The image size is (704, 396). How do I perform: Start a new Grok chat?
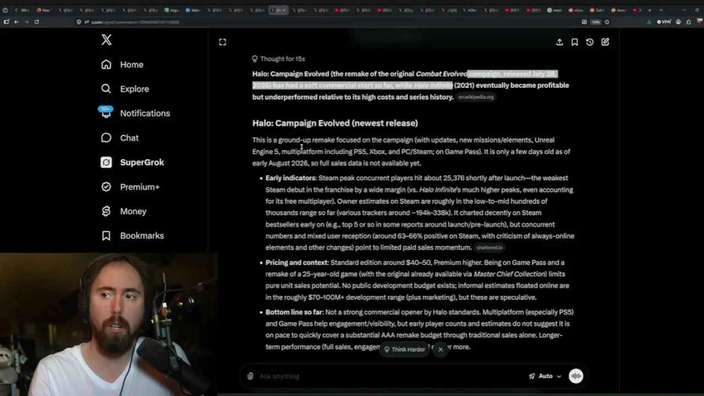[x=605, y=42]
